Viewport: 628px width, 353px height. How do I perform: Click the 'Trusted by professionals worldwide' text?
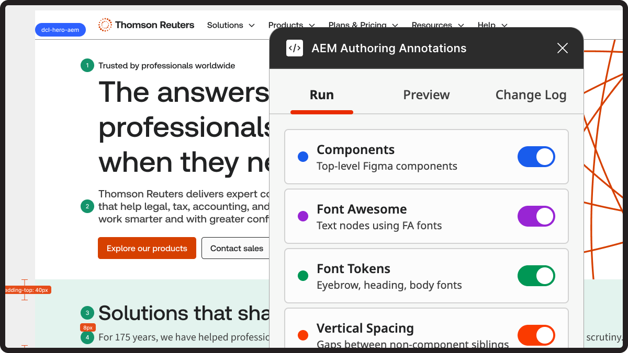click(x=167, y=66)
